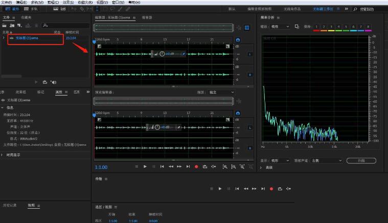Image resolution: width=388 pixels, height=223 pixels.
Task: Click the 扫描 scan button
Action: [x=361, y=161]
